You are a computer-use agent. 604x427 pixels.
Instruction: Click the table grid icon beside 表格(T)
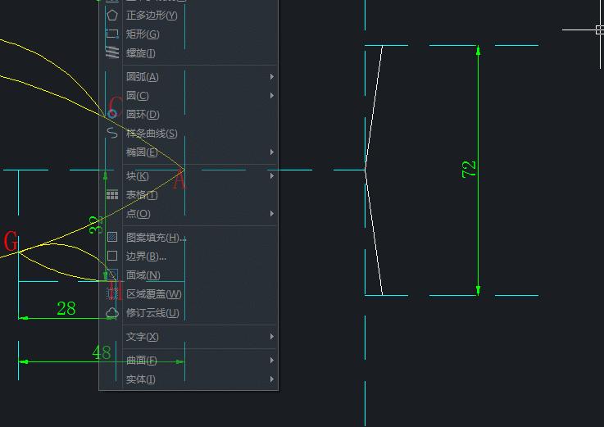(x=112, y=194)
